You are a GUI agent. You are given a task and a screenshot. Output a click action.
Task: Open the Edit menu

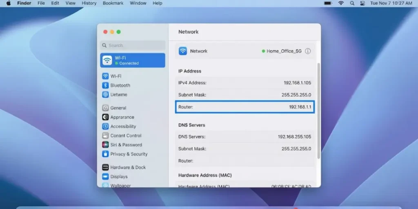(x=55, y=3)
